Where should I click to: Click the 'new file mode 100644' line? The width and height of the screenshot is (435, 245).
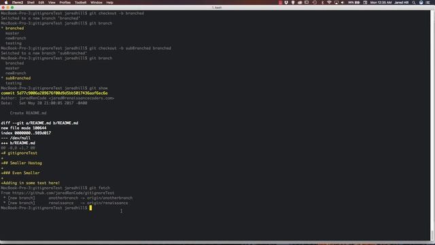pos(24,128)
